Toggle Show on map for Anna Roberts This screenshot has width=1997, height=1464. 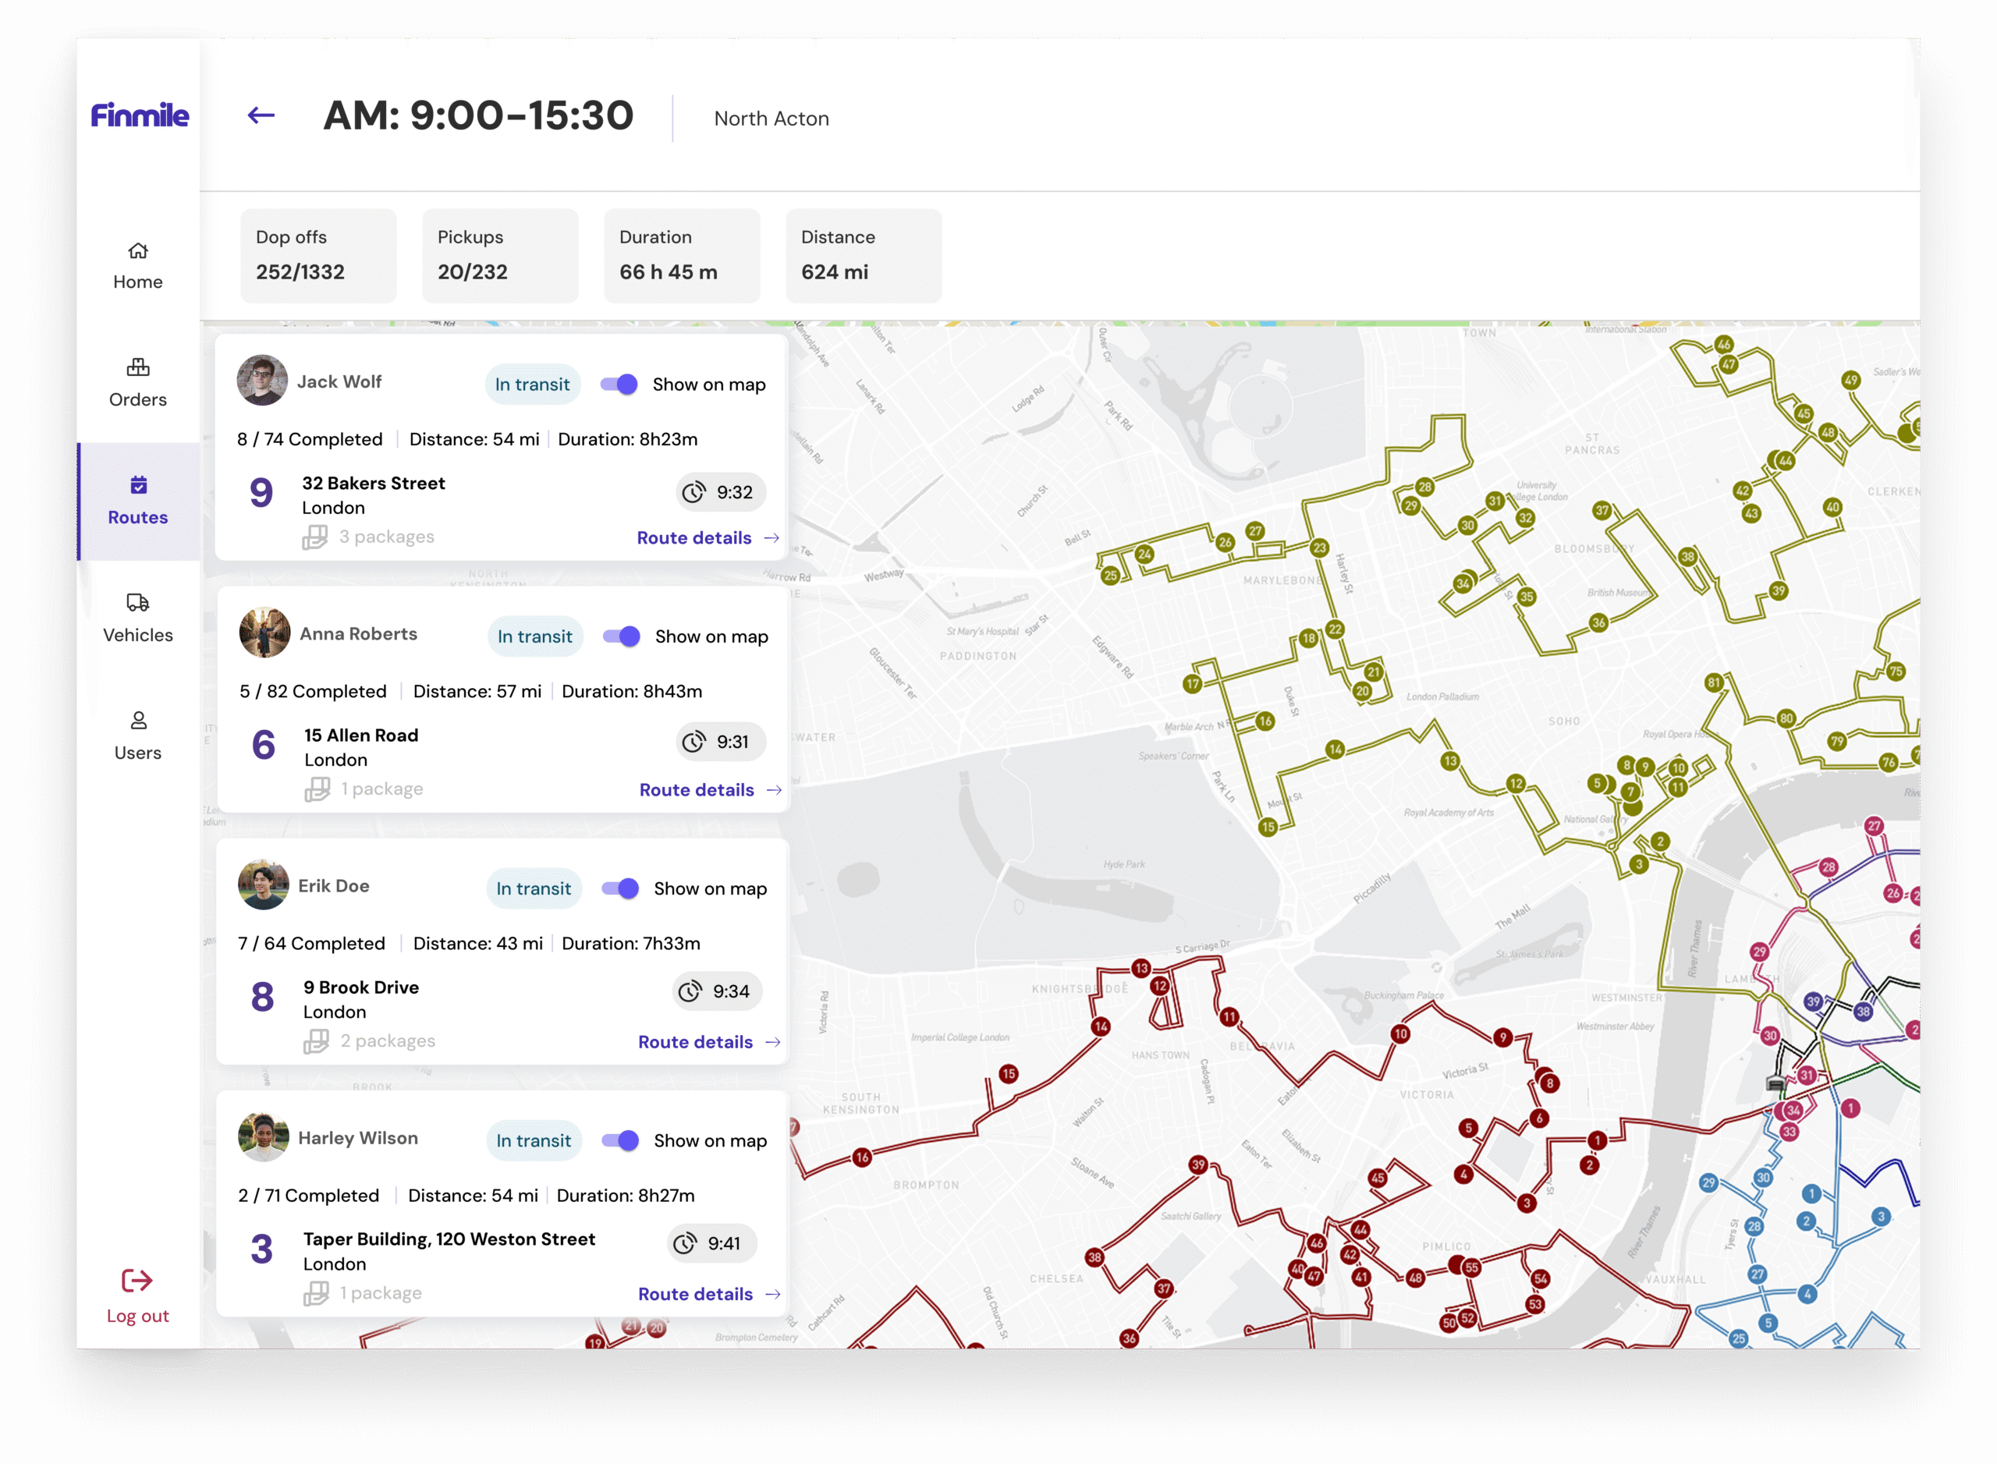tap(622, 636)
